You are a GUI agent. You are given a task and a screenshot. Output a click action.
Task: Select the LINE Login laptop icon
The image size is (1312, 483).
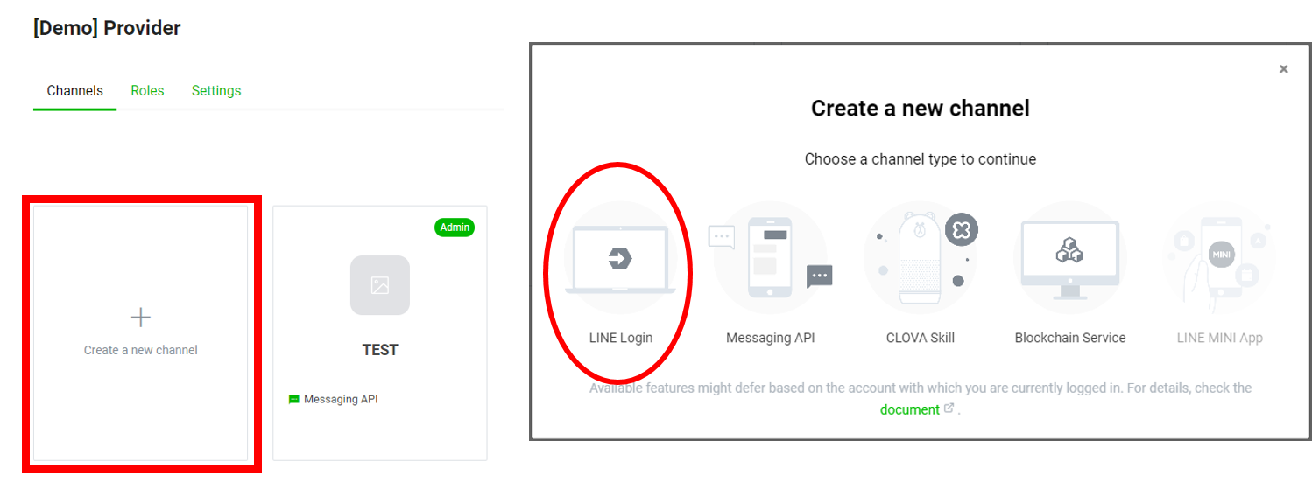pos(620,259)
